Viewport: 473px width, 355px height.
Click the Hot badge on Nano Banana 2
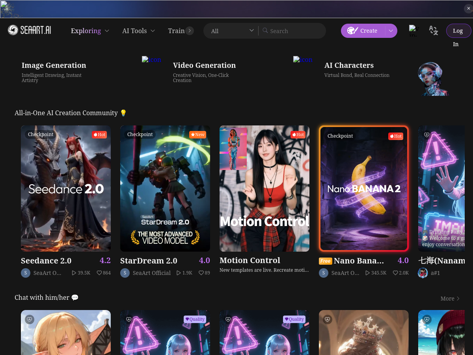click(395, 136)
